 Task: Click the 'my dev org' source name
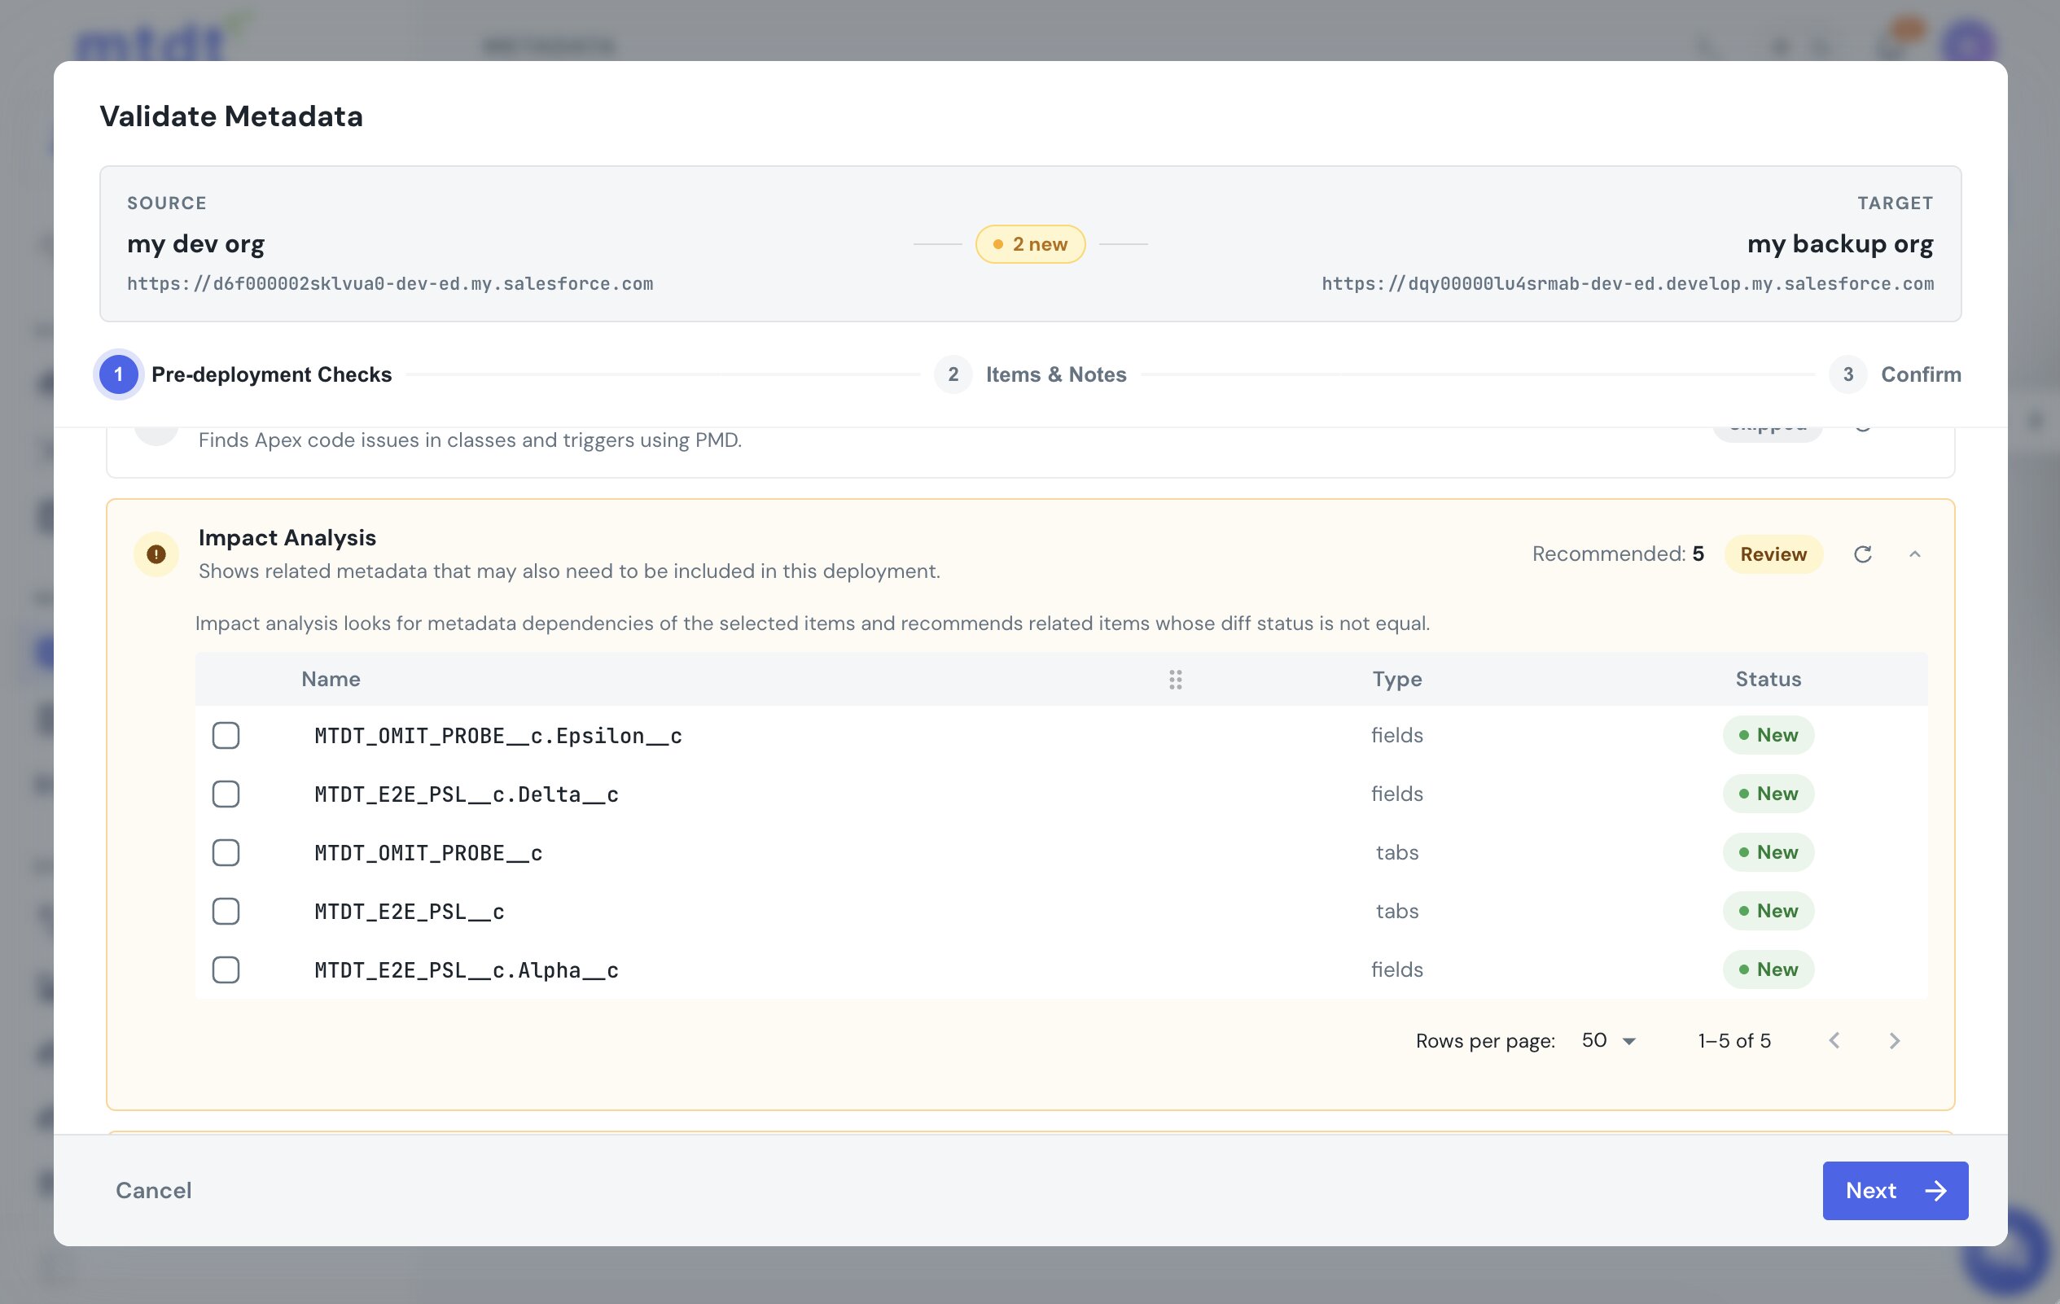196,244
